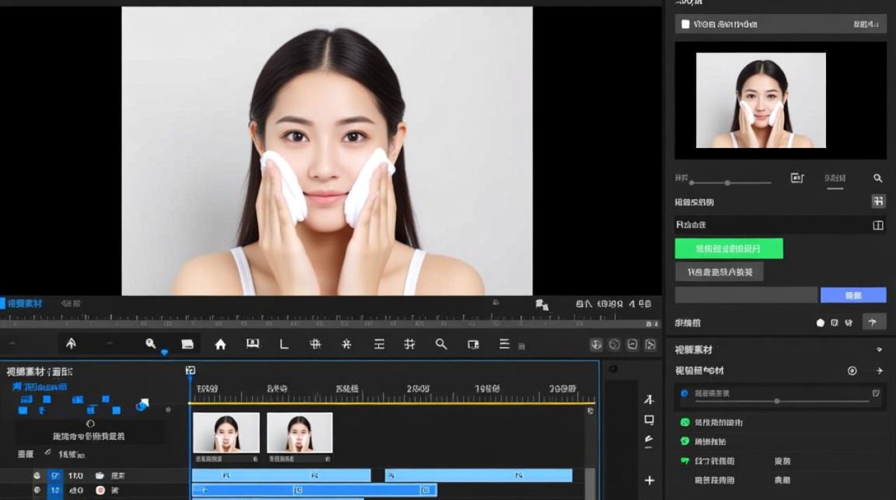Toggle the second green icon in the effects list
Image resolution: width=896 pixels, height=500 pixels.
point(685,441)
